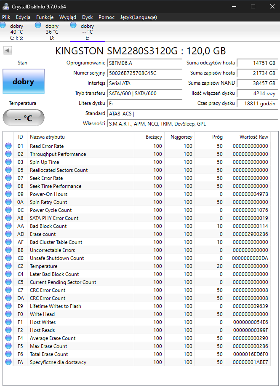Screen dimensions: 280x388
Task: Click status orb for Write Head
Action: click(8, 314)
